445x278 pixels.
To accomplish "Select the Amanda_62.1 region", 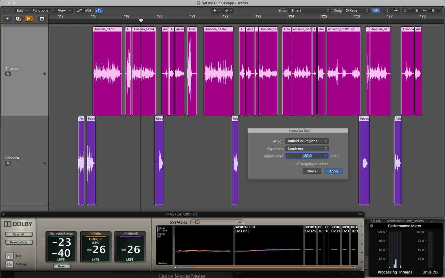I will click(380, 71).
